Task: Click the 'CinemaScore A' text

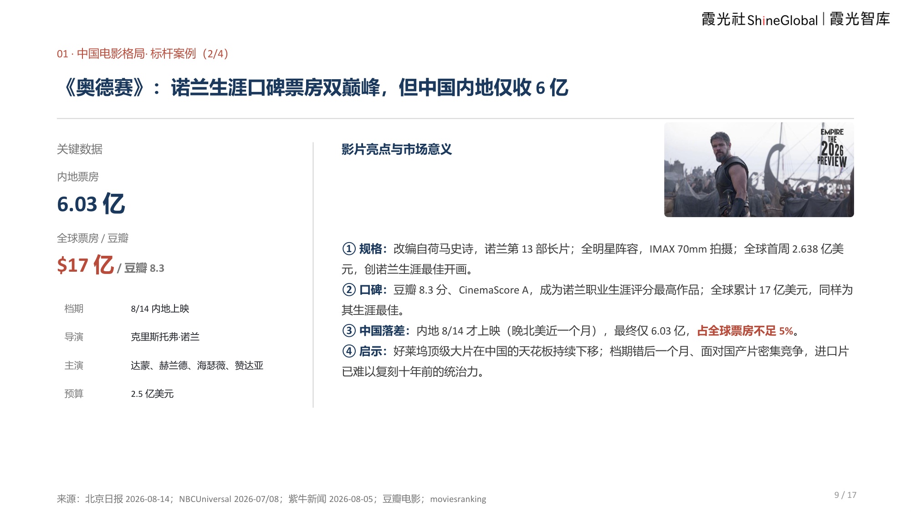Action: pos(493,290)
